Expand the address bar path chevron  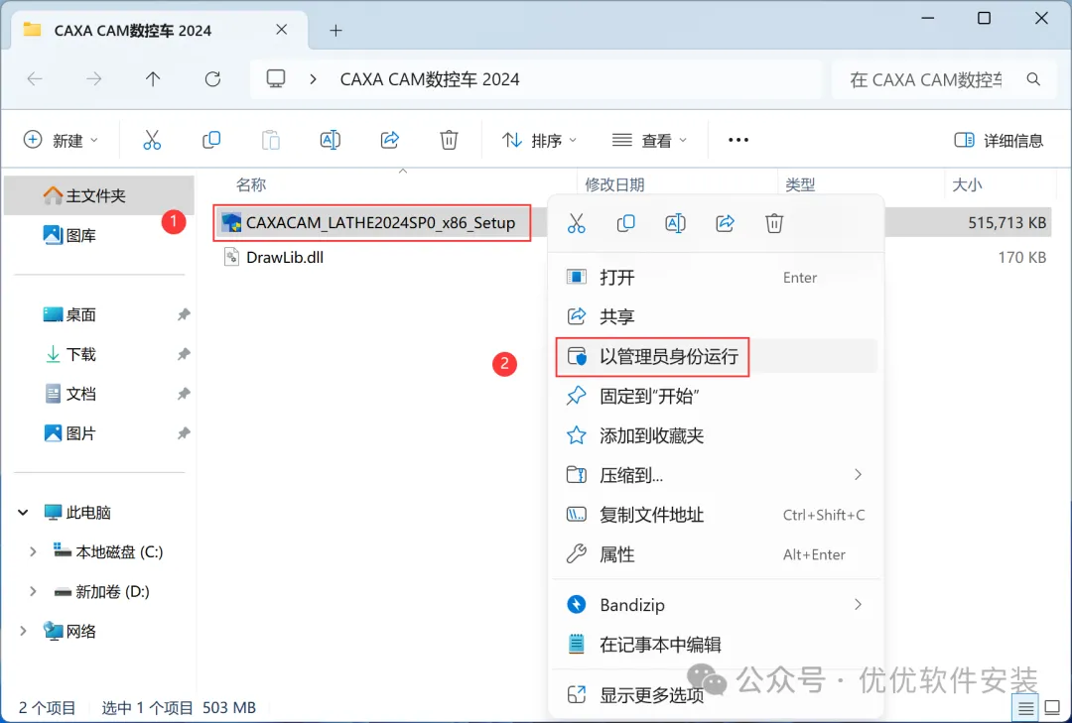click(x=313, y=79)
